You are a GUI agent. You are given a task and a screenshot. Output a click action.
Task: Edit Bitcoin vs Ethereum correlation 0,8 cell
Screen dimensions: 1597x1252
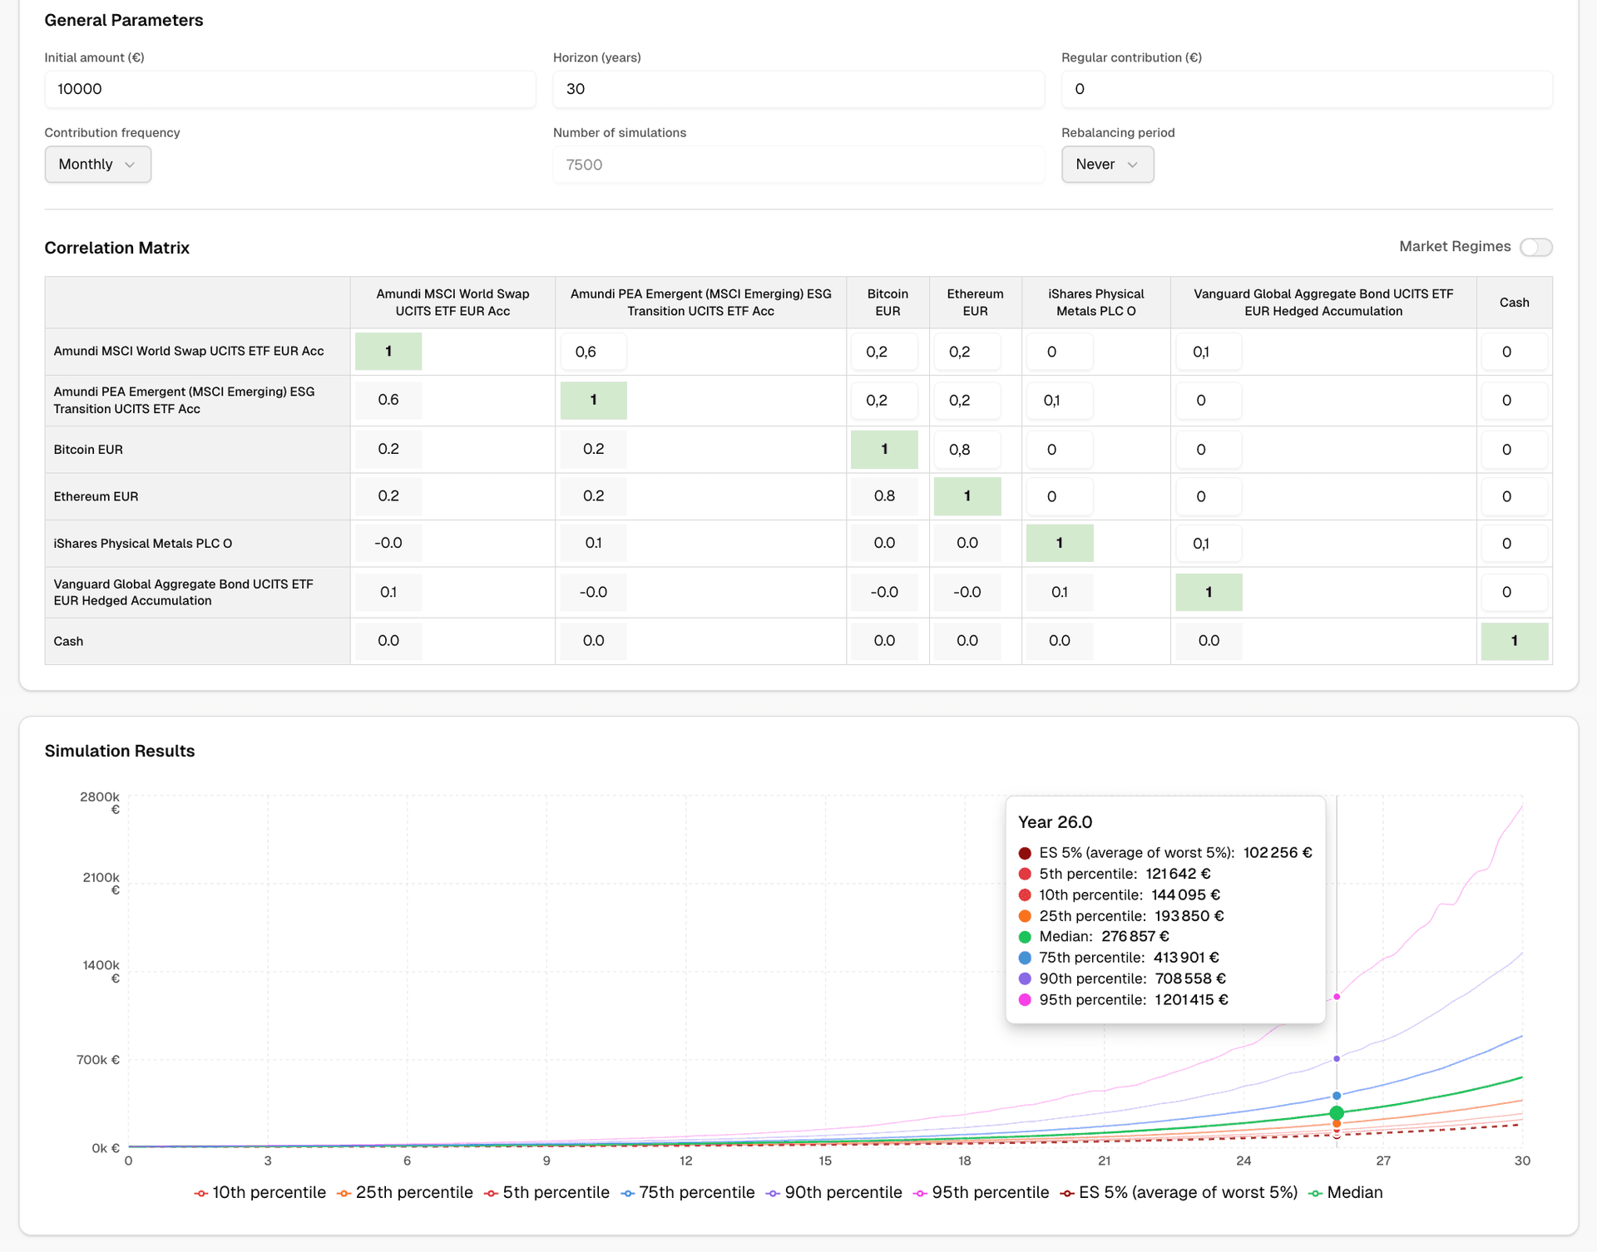[967, 450]
